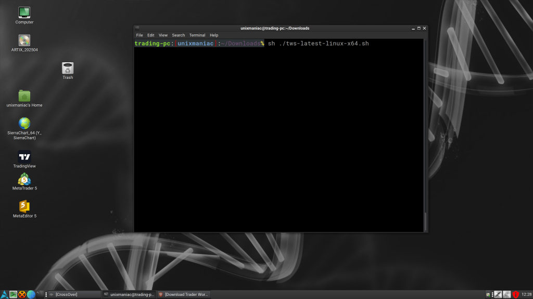
Task: Click the update notifier icon in the system tray
Action: tap(488, 294)
